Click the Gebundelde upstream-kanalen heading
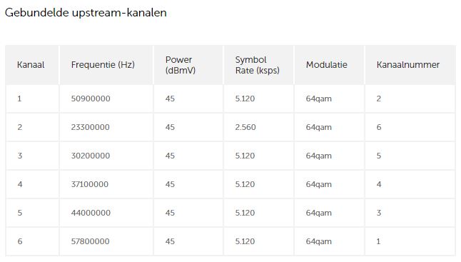This screenshot has height=262, width=461. click(86, 13)
